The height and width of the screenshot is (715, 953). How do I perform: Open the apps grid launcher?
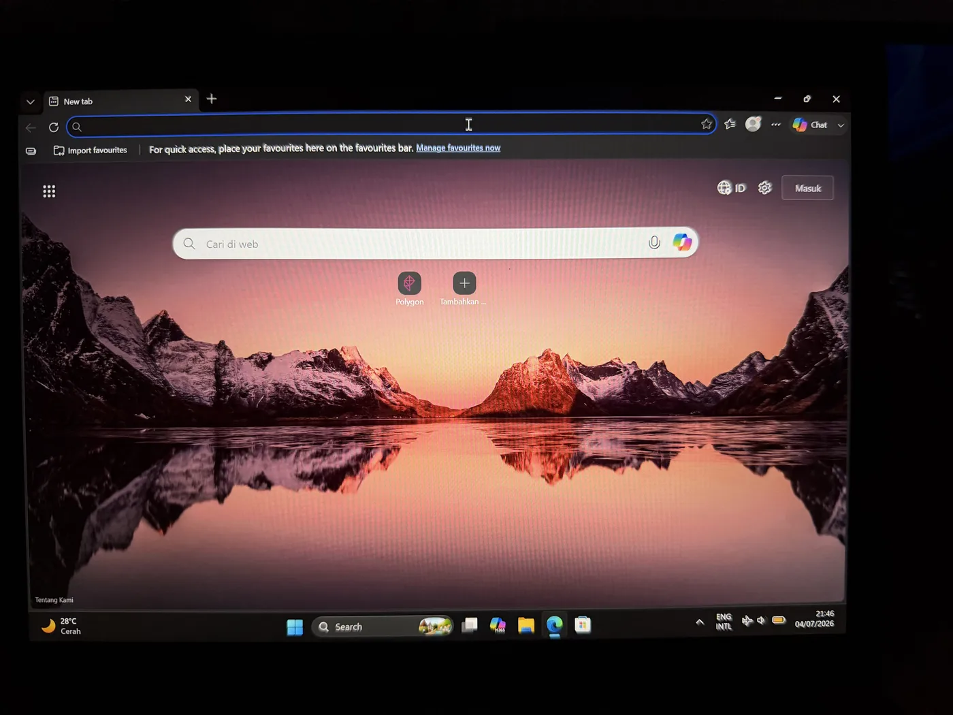click(x=49, y=191)
